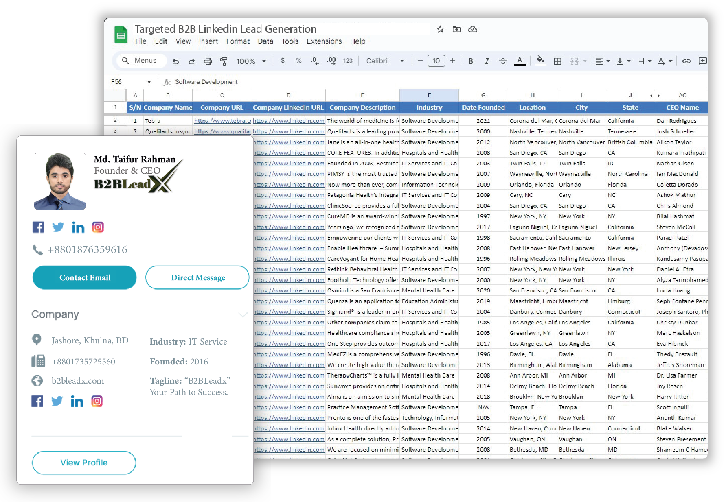
Task: Click the move to folder icon
Action: 456,29
